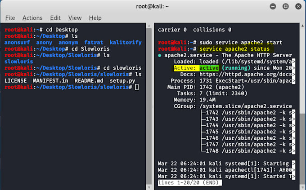Click the MANIFEST.in file name

tap(50, 81)
